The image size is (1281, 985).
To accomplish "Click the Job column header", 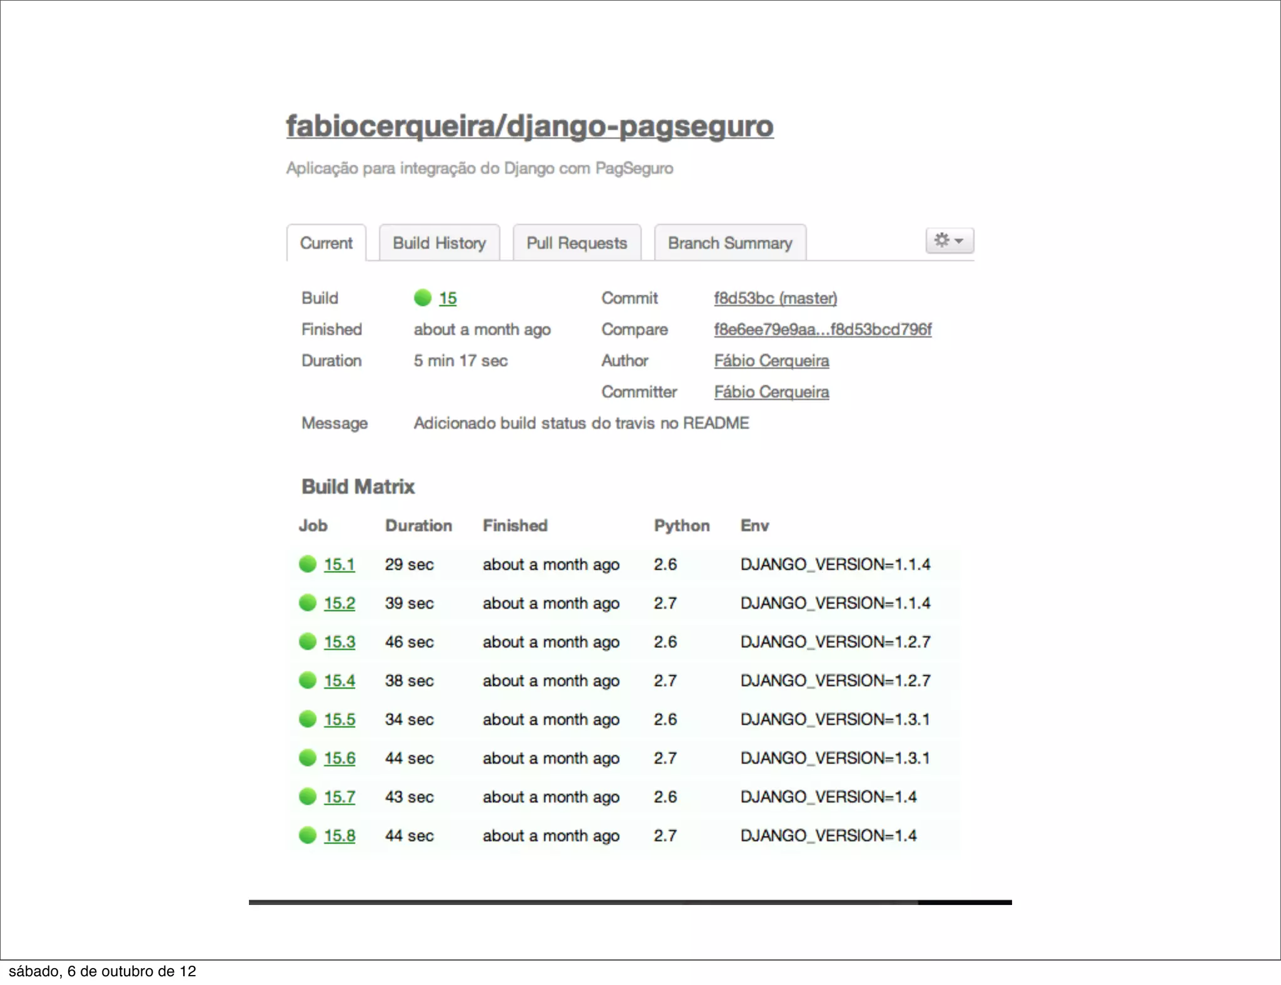I will tap(313, 526).
